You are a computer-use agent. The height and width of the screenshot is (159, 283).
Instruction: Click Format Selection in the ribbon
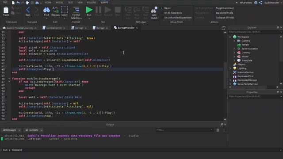click(x=76, y=13)
